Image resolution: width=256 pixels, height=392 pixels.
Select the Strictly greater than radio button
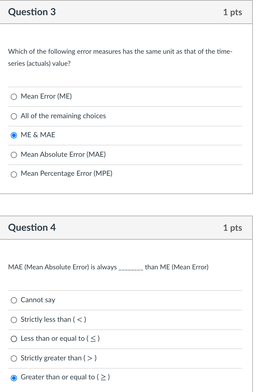(x=14, y=358)
